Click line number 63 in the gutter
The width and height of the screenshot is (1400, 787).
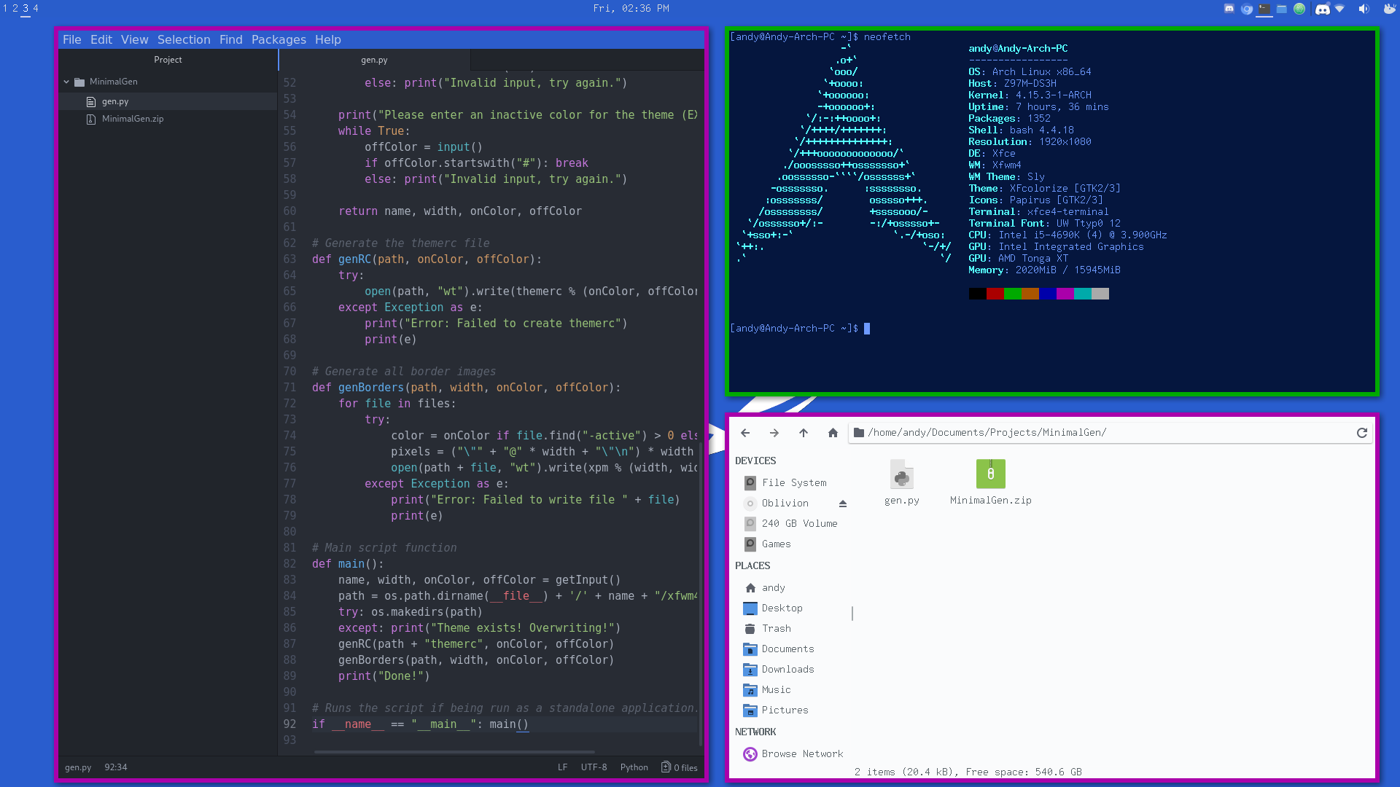pos(289,259)
